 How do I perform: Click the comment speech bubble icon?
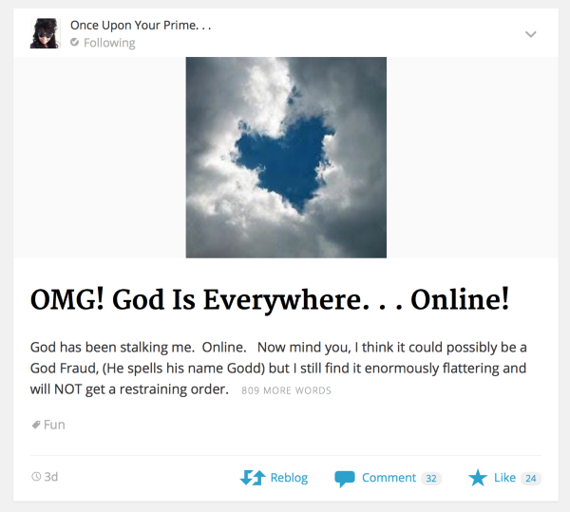(x=344, y=479)
